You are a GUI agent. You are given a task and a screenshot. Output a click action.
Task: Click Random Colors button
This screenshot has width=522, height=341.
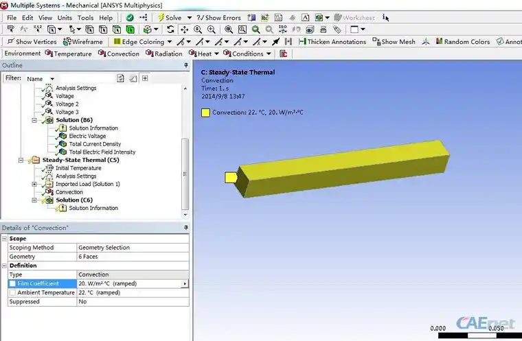(x=463, y=42)
